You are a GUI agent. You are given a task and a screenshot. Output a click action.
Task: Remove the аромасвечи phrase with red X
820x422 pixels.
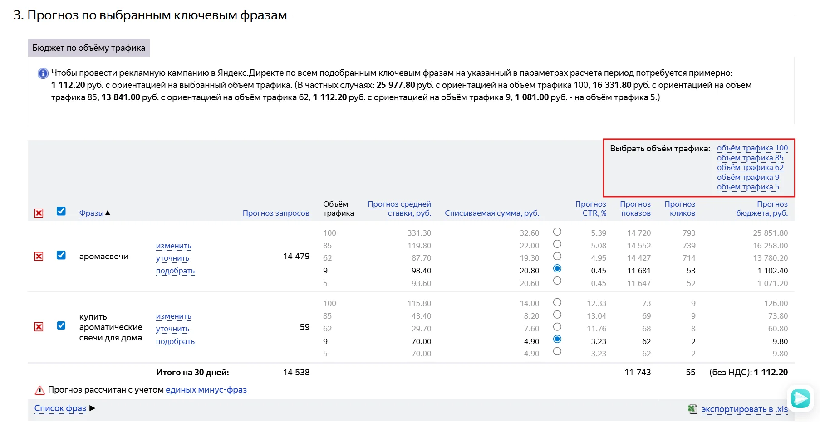[39, 256]
